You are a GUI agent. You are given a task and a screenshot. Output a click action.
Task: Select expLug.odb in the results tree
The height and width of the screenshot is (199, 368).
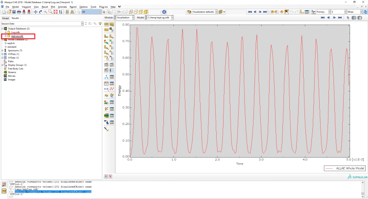coord(17,36)
